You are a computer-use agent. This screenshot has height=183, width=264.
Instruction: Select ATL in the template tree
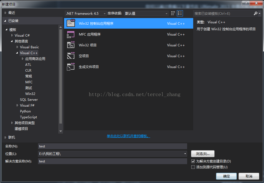(28, 65)
